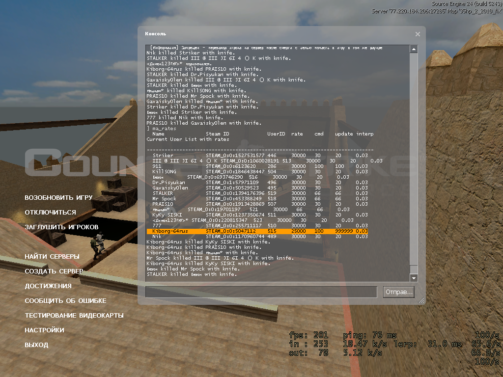
Task: Click the Отправ... send button
Action: pyautogui.click(x=398, y=292)
